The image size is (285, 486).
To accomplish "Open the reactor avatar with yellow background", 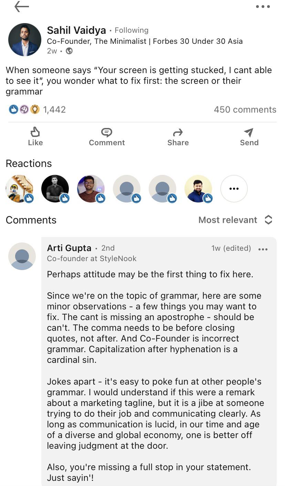I will [x=198, y=189].
